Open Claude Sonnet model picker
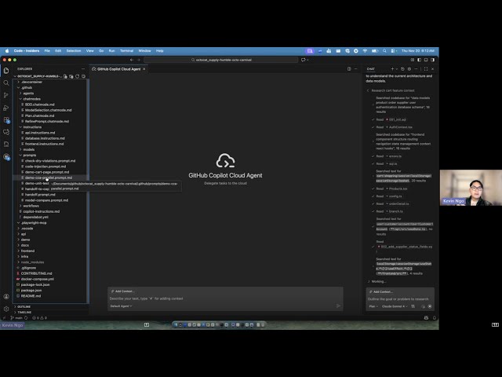The height and width of the screenshot is (377, 502). (395, 306)
